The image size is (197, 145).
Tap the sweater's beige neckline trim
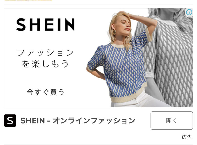[x=117, y=46]
